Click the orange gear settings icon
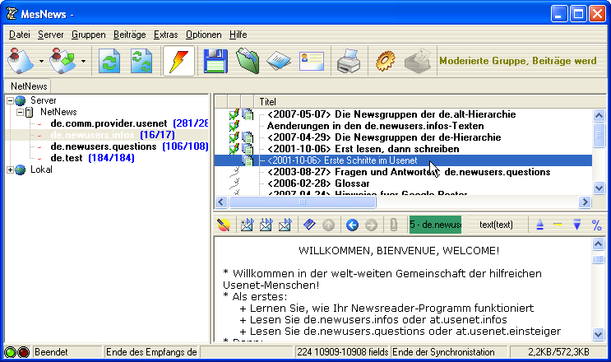 (386, 60)
